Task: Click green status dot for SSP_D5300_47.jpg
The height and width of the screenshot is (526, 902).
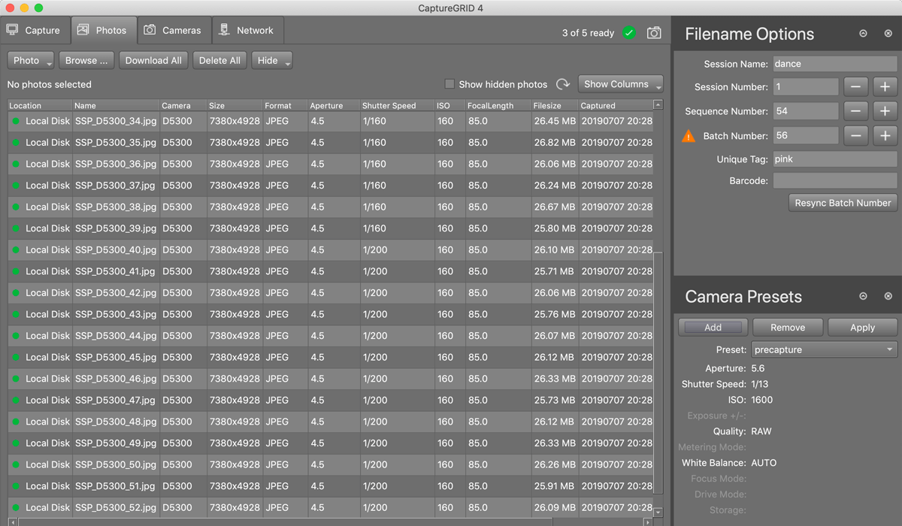Action: point(16,401)
